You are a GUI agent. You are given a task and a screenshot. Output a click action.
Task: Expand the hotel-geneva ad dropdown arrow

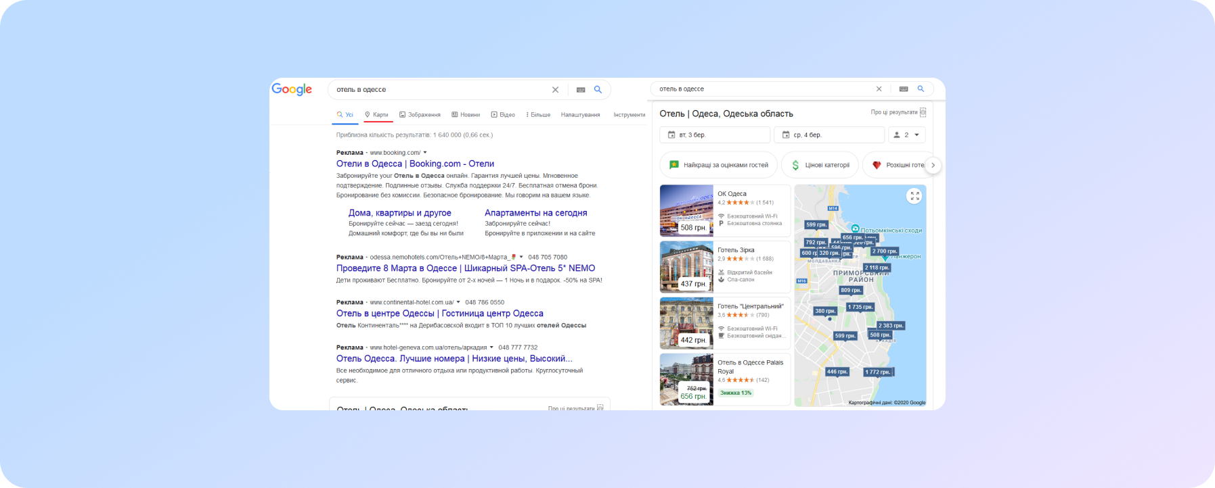click(x=491, y=347)
